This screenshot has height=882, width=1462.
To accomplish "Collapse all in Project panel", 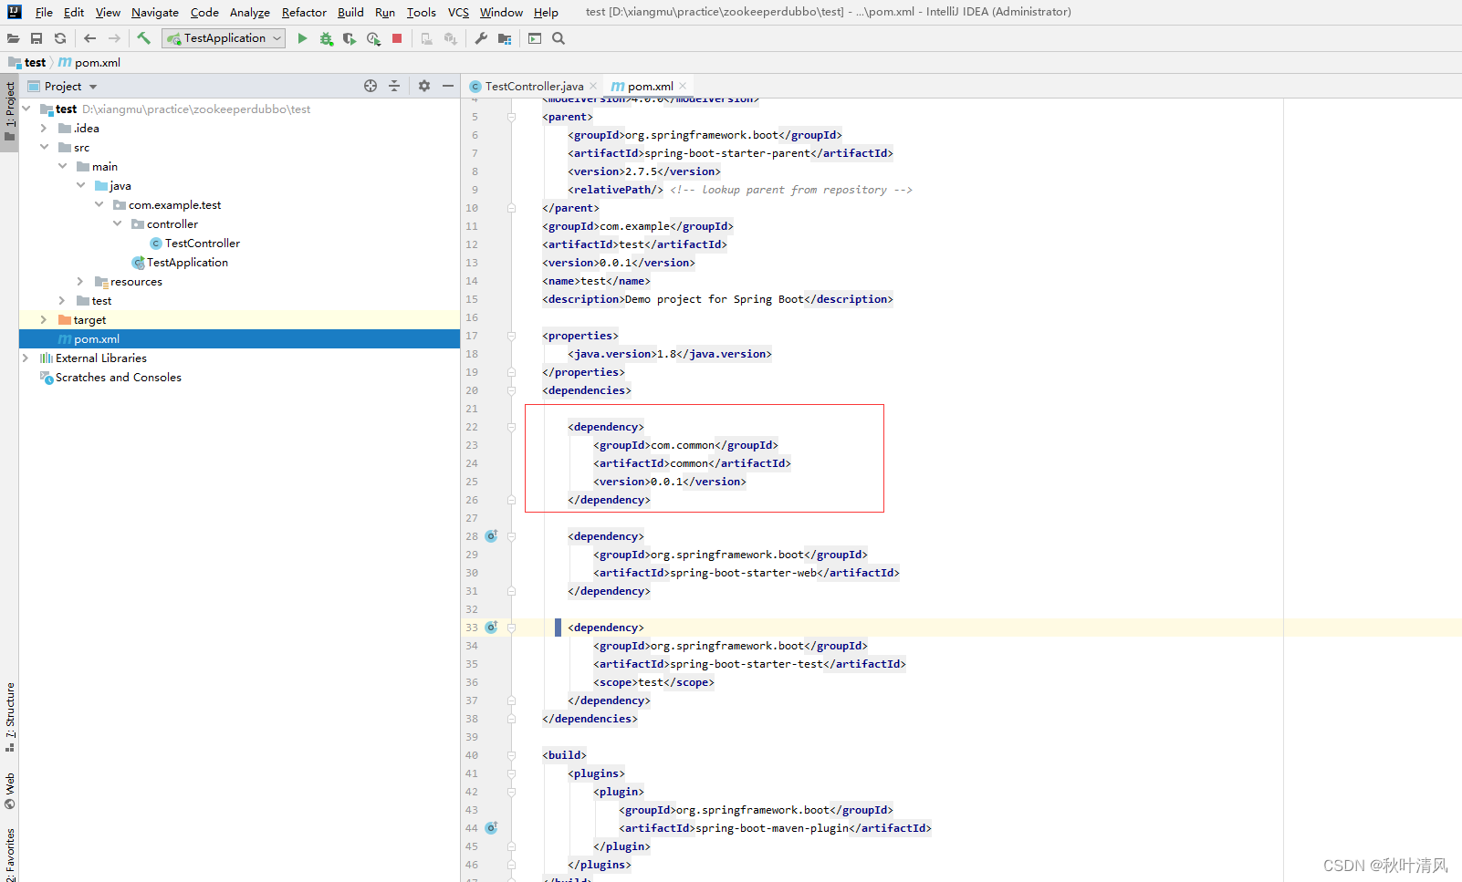I will (x=394, y=86).
